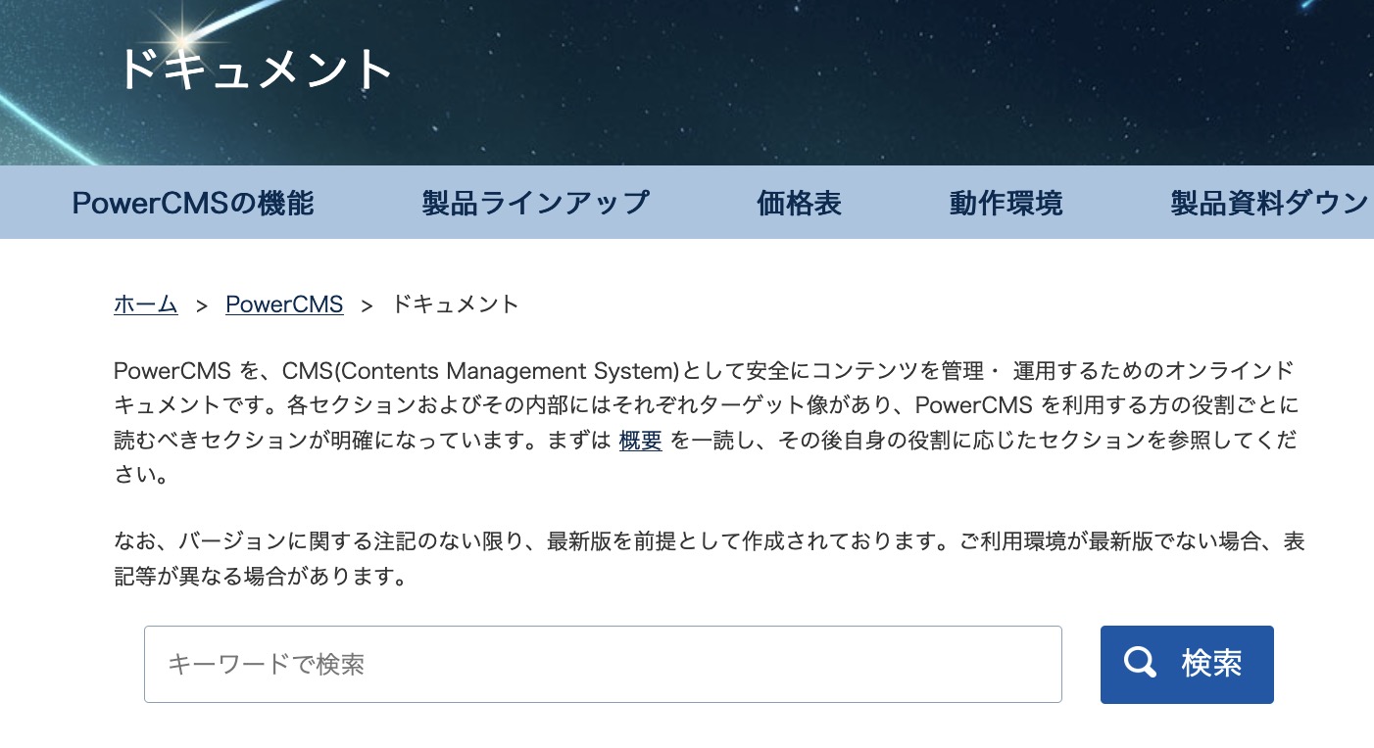Click the version note paragraph starting なお
The image size is (1374, 748).
pos(710,559)
